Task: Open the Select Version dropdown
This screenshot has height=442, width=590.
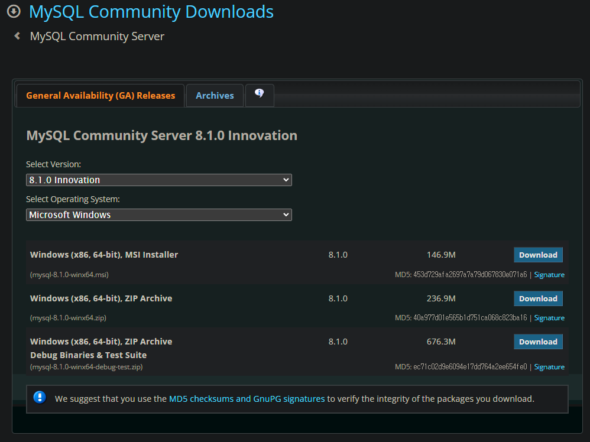Action: click(x=159, y=180)
